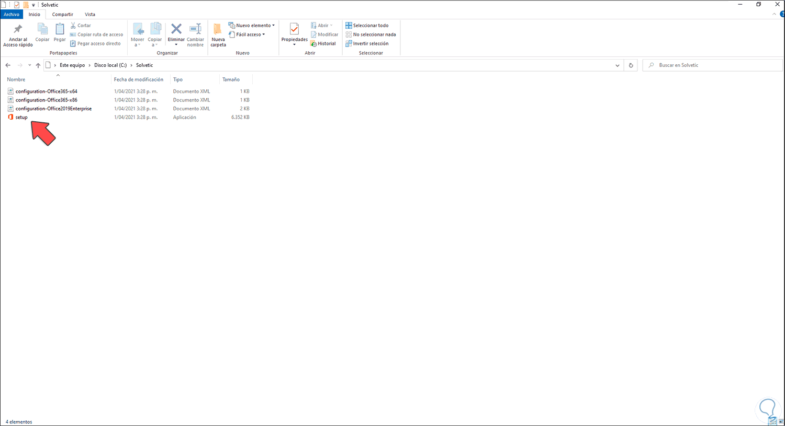This screenshot has height=426, width=785.
Task: Click the title bar new folder icon
Action: (x=26, y=5)
